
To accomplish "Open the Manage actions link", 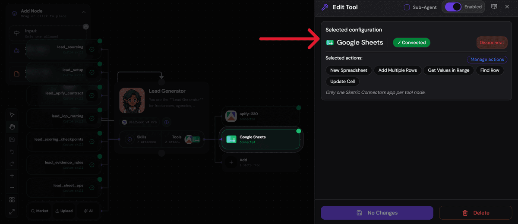I will tap(487, 59).
